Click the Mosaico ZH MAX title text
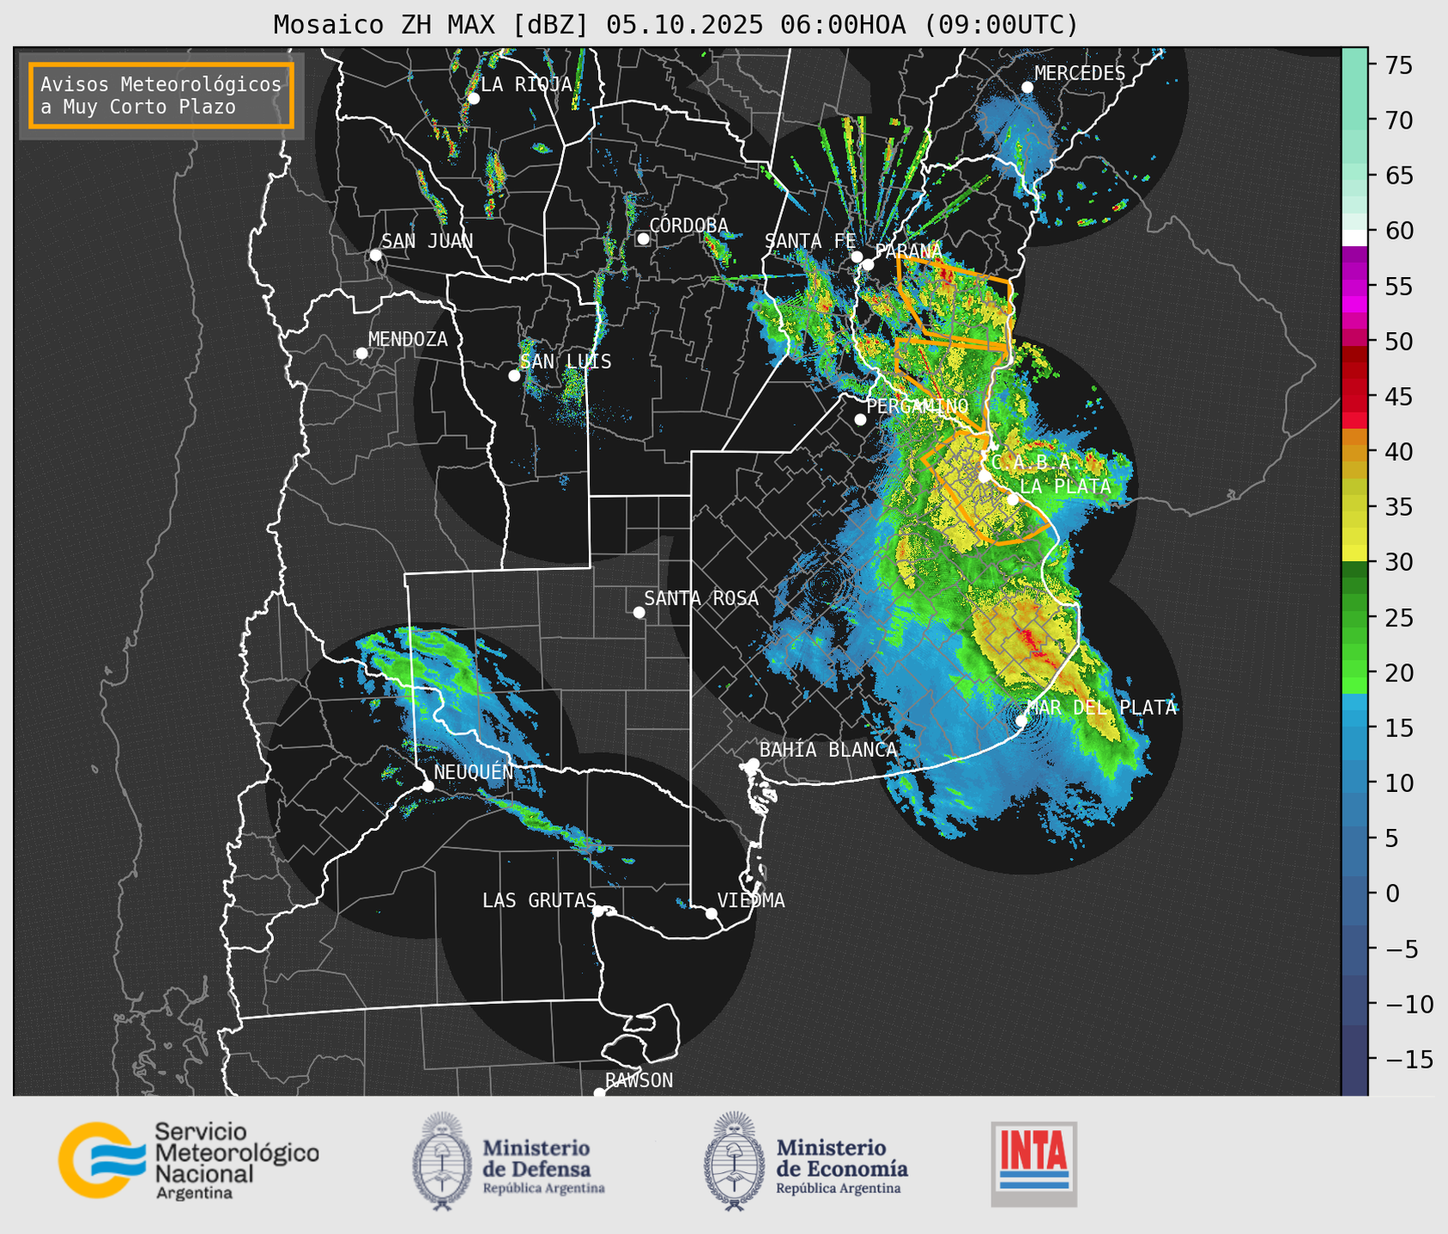Screen dimensions: 1448x1234 click(x=675, y=25)
